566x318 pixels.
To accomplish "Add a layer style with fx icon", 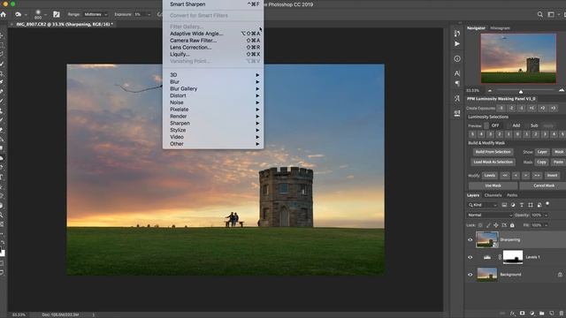I will 512,314.
